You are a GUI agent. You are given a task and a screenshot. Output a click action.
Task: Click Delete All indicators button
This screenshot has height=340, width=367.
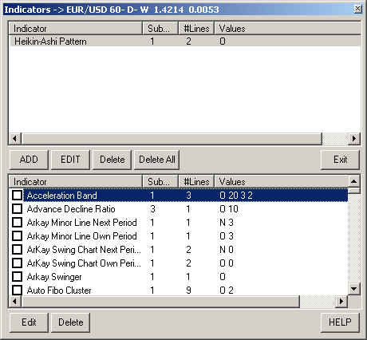pos(156,160)
